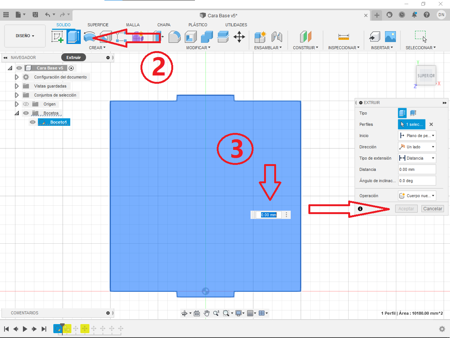The image size is (450, 338).
Task: Click the info icon in Extruir dialog
Action: tap(360, 209)
